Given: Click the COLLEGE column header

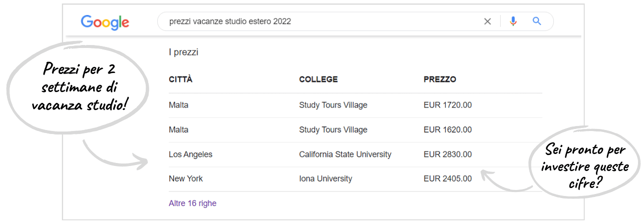Looking at the screenshot, I should 318,79.
